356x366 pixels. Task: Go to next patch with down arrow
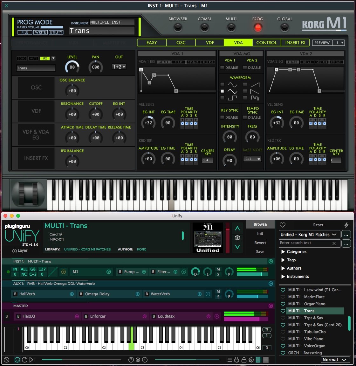[237, 247]
